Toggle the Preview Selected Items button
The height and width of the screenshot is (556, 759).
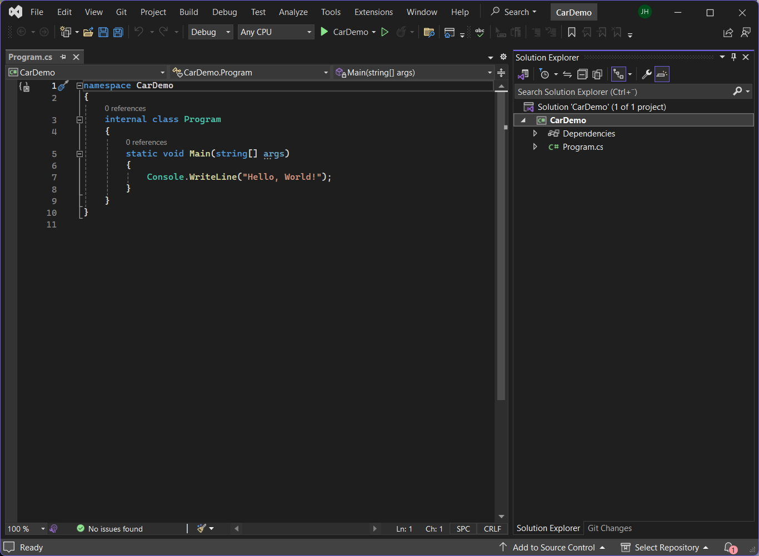(x=662, y=74)
